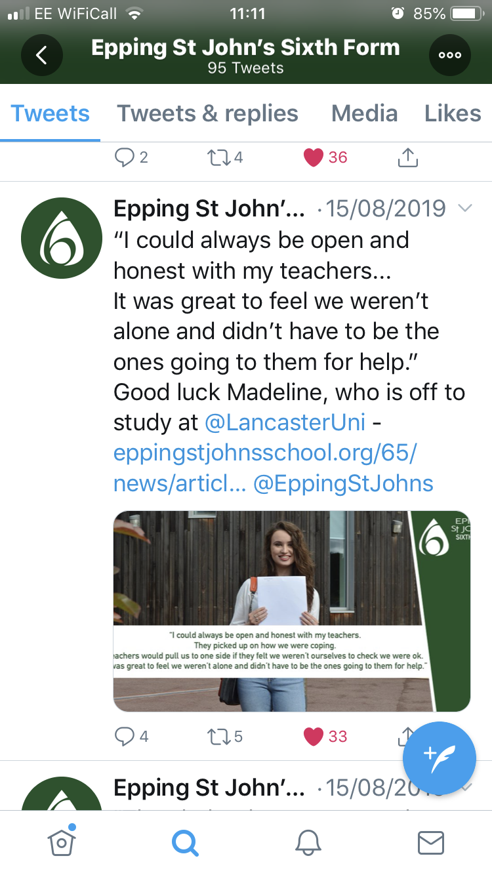The image size is (492, 875).
Task: Switch to the Tweets & replies tab
Action: [x=207, y=113]
